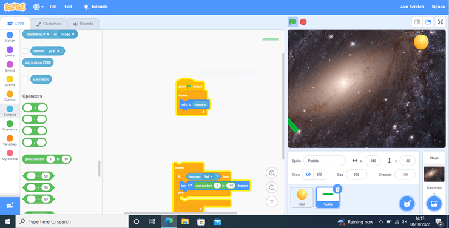Choose a new sprite with cat button
The width and height of the screenshot is (449, 228).
point(407,204)
